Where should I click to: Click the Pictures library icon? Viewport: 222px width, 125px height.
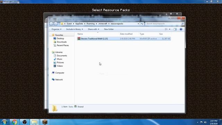pos(55,62)
